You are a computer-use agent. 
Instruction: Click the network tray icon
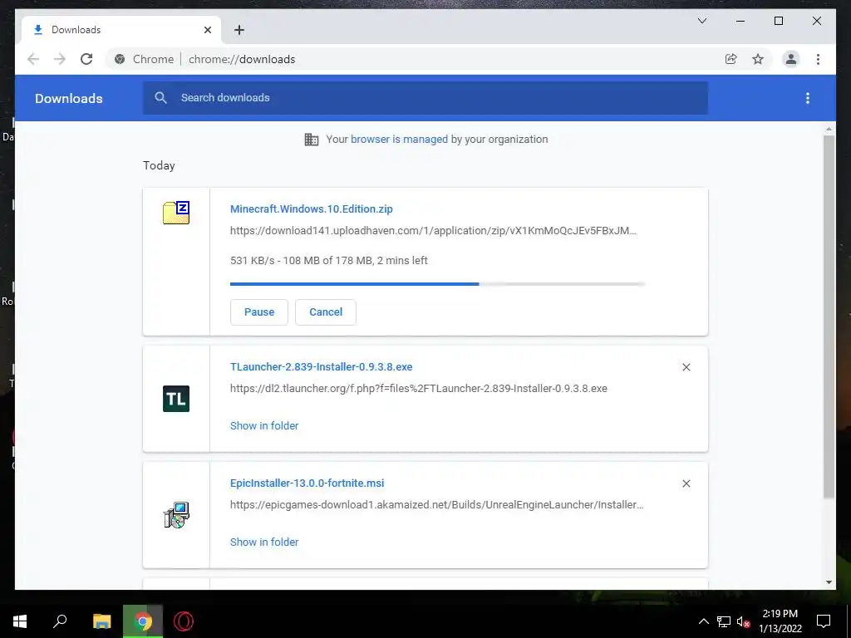point(724,621)
